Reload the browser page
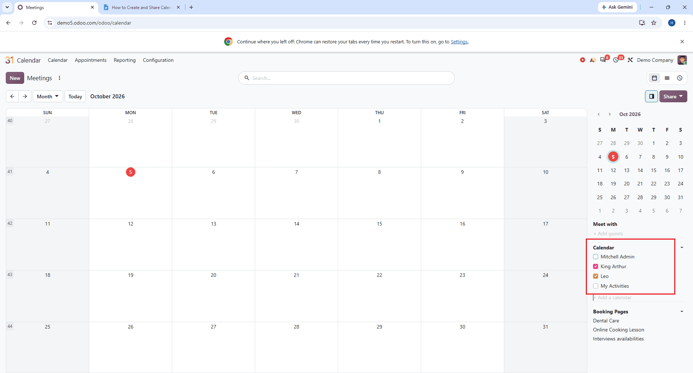The height and width of the screenshot is (373, 693). click(34, 23)
